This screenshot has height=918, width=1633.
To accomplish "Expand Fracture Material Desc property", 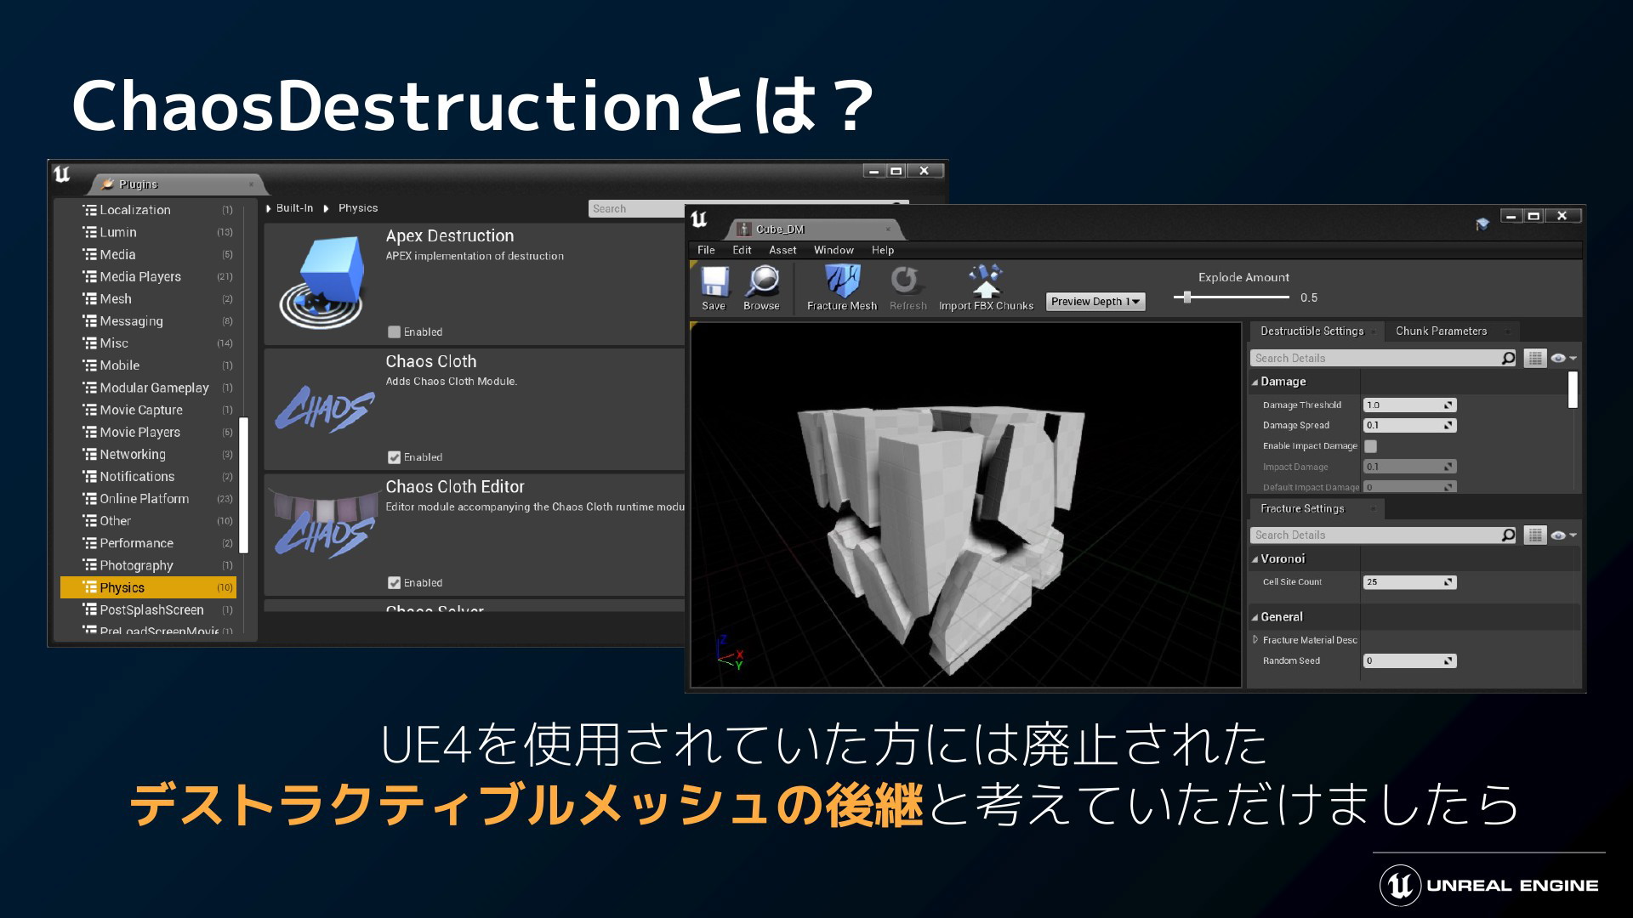I will pos(1255,639).
